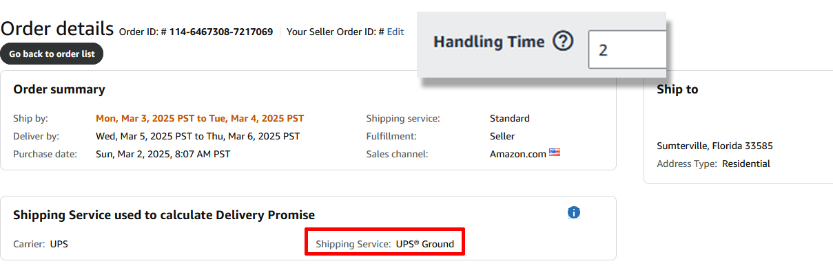Click the Purchase date value
The image size is (833, 270).
tap(163, 154)
